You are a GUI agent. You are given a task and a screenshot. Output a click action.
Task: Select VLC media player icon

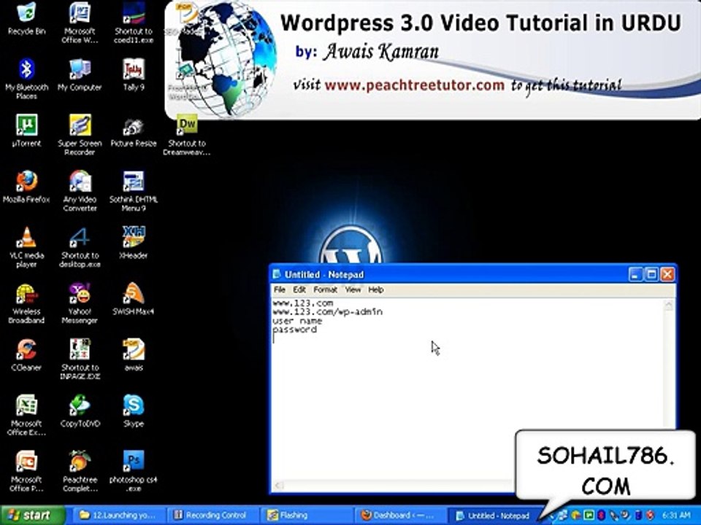[x=26, y=246]
